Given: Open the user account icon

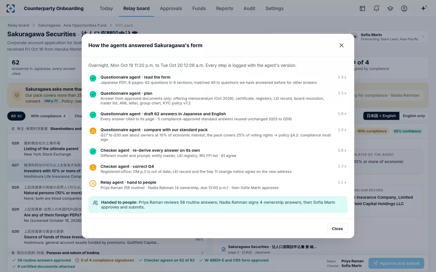Looking at the screenshot, I should [404, 8].
